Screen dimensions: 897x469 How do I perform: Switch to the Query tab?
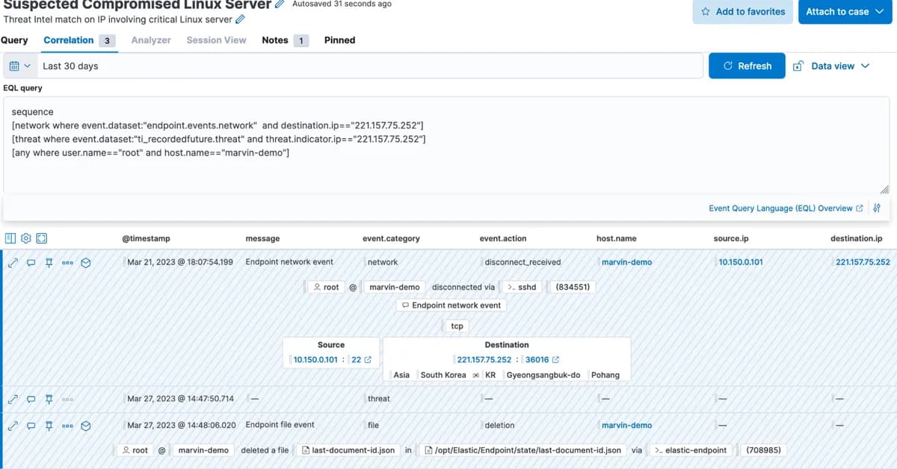coord(14,40)
